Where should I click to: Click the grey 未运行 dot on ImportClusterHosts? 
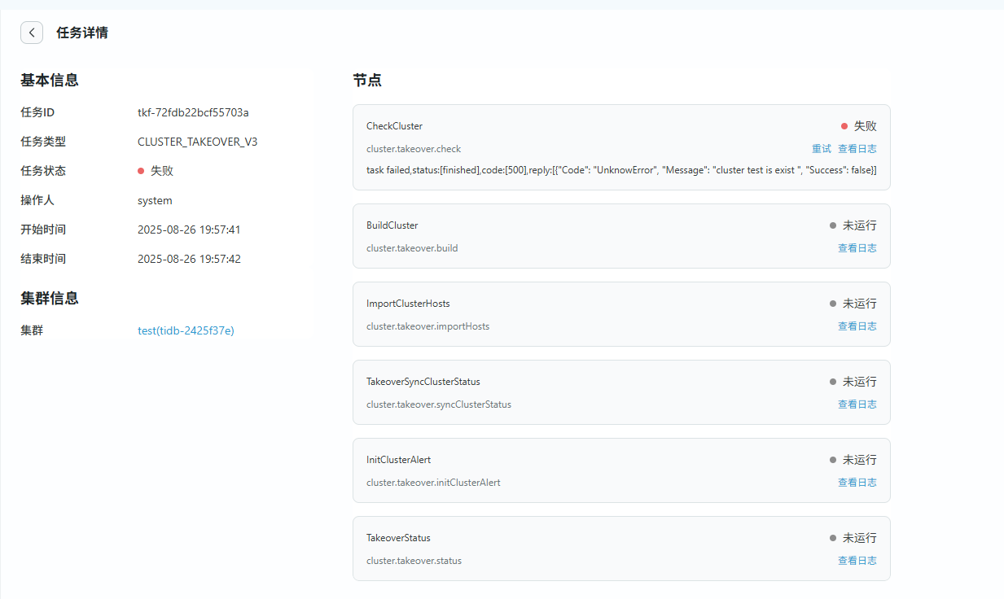point(833,304)
